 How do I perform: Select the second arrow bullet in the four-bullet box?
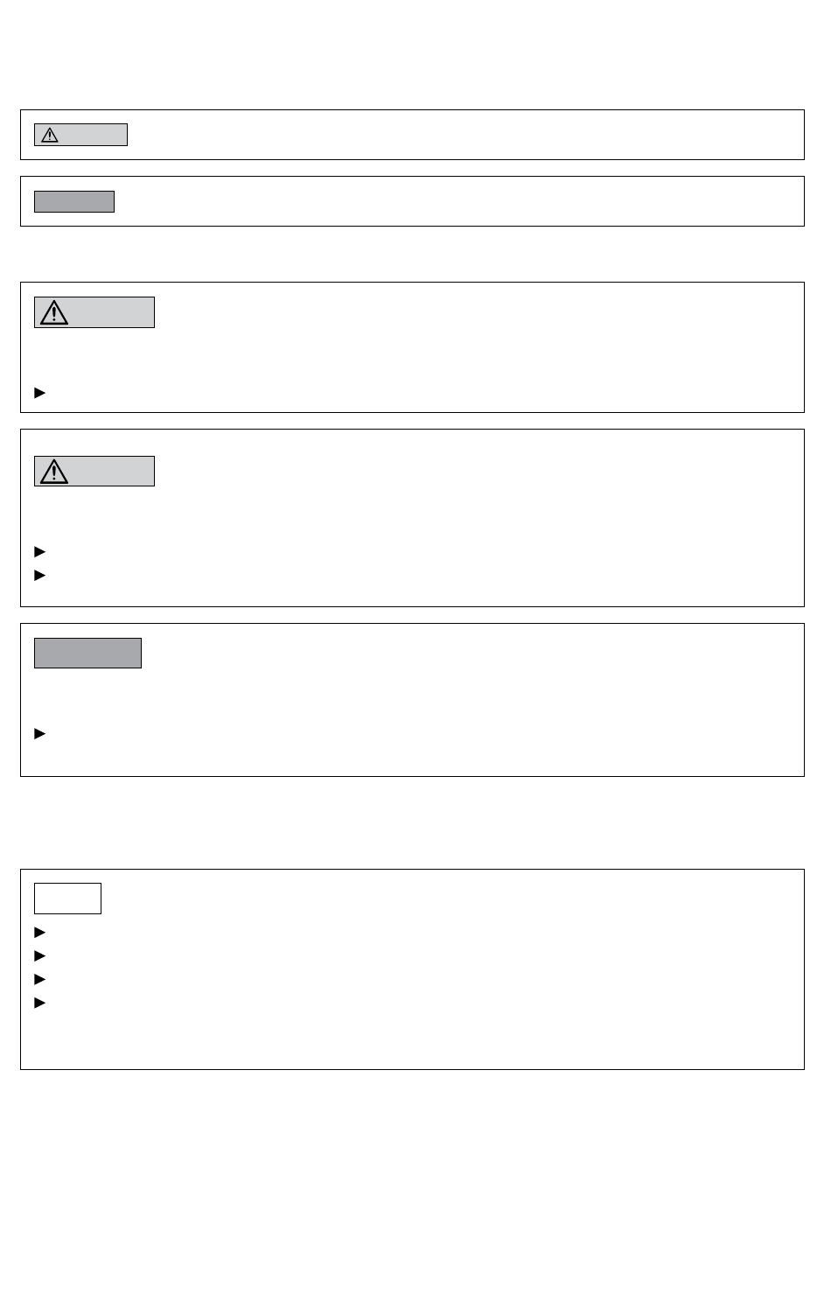point(39,956)
